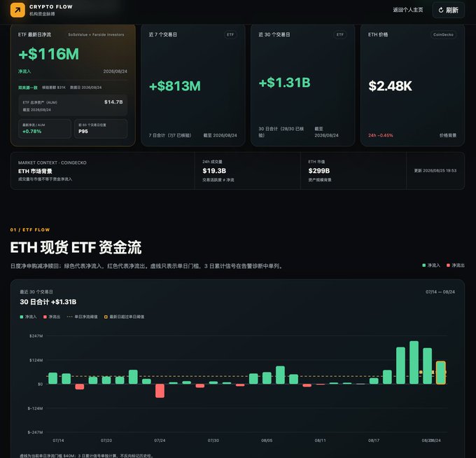Image resolution: width=476 pixels, height=458 pixels.
Task: Click the ETF badge on 近 7 个交易日 card
Action: [x=230, y=34]
